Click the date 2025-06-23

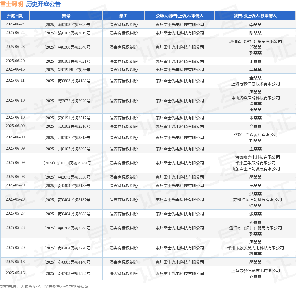(x=15, y=47)
